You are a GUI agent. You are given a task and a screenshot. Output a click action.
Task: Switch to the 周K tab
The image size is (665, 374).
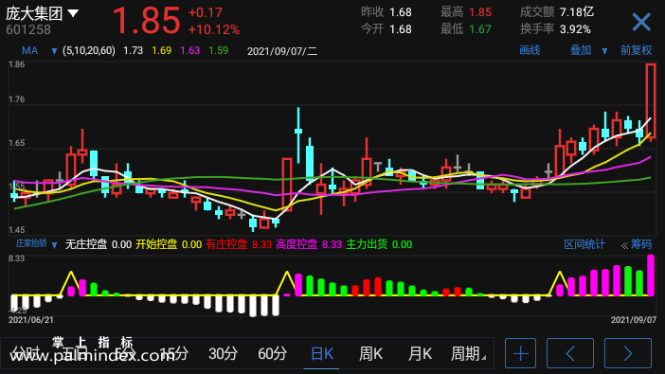coord(370,353)
